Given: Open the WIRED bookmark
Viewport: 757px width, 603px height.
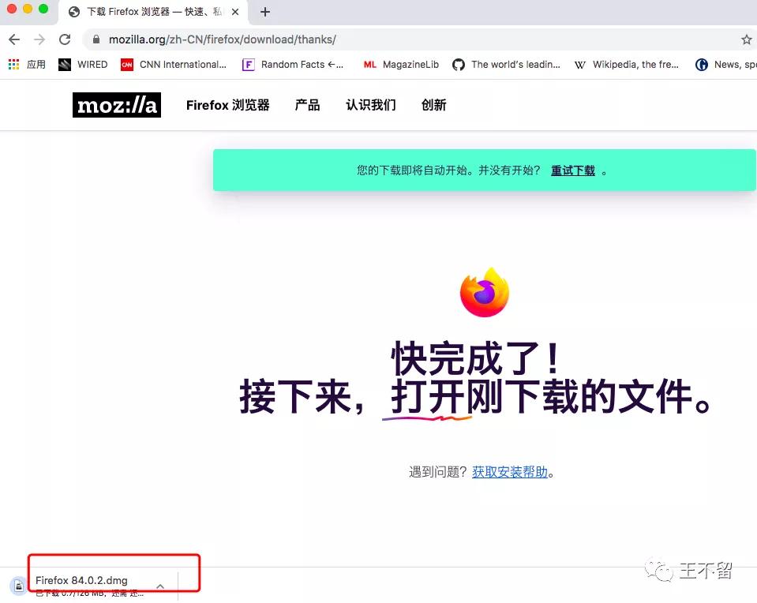Looking at the screenshot, I should coord(83,64).
